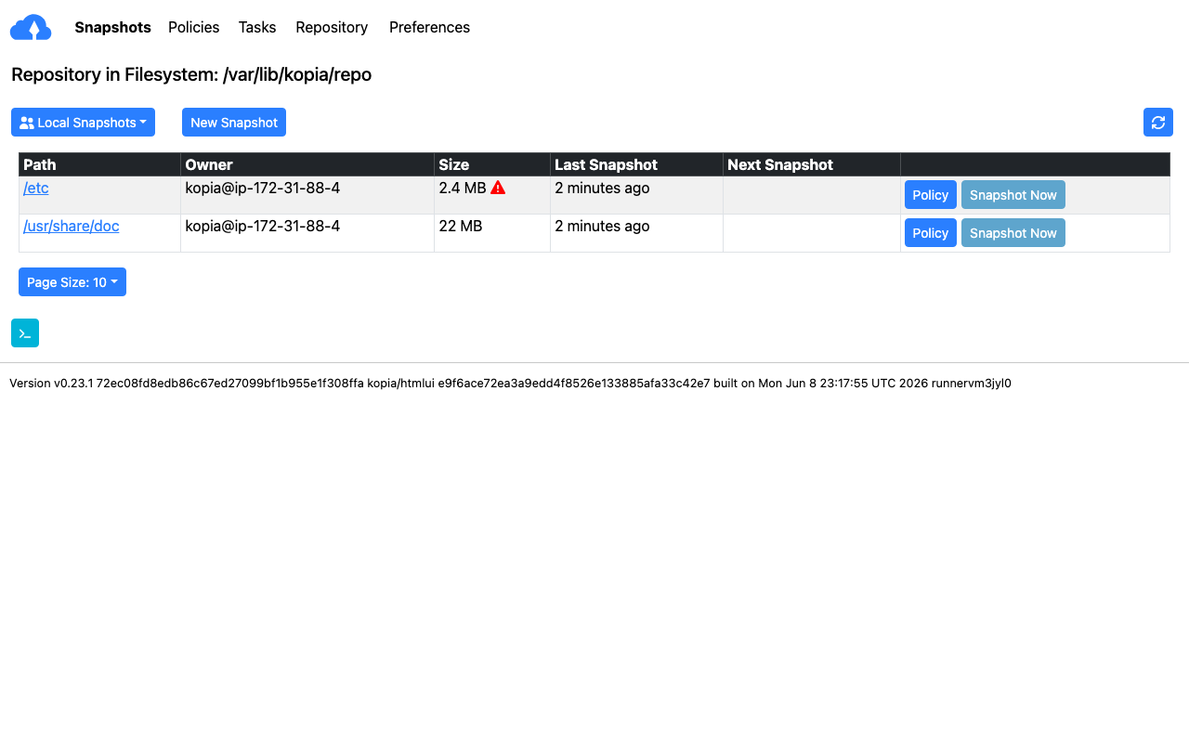
Task: Click Snapshot Now for /usr/share/doc
Action: coord(1013,233)
